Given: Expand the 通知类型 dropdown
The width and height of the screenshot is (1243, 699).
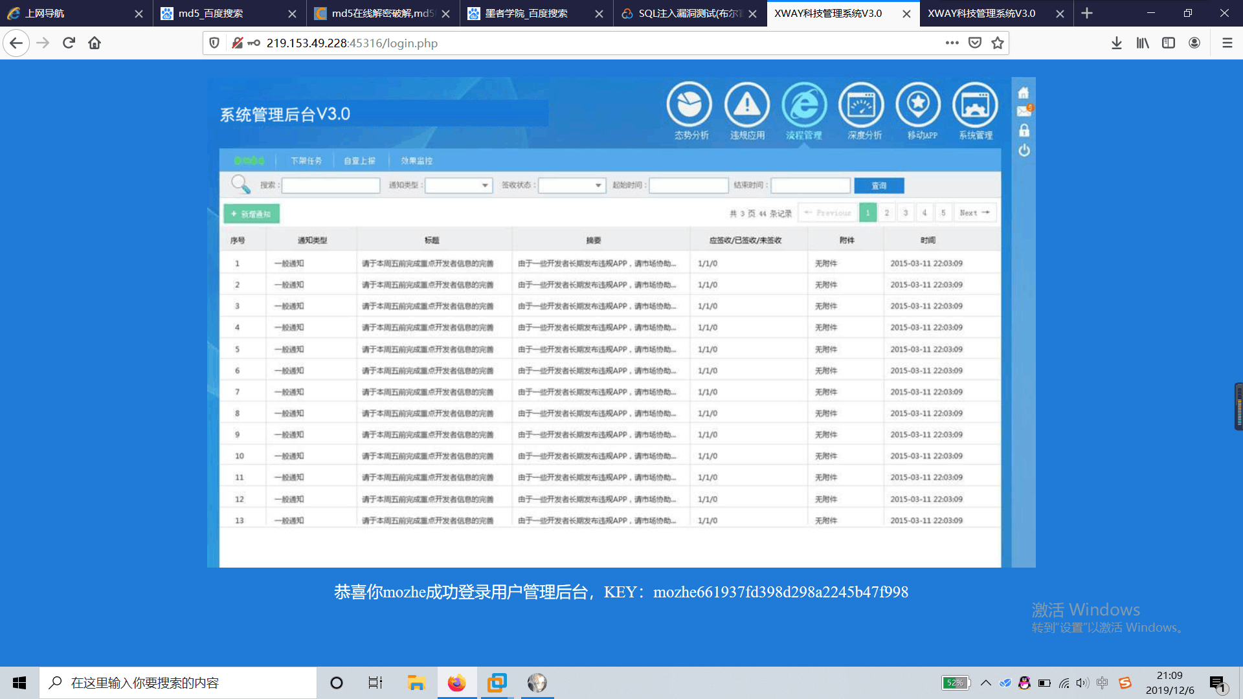Looking at the screenshot, I should click(459, 186).
